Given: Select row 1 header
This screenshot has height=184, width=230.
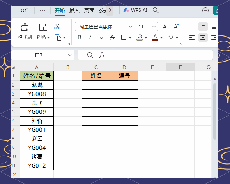Looking at the screenshot, I should click(x=16, y=76).
